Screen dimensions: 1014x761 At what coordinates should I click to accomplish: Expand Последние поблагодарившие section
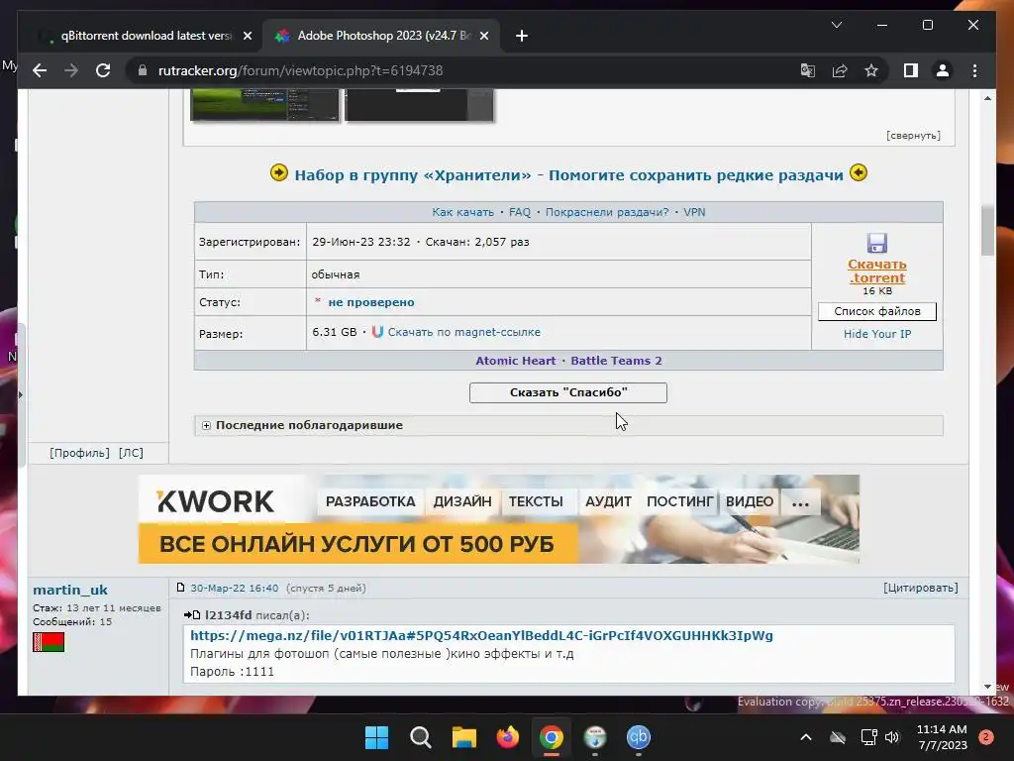click(206, 425)
